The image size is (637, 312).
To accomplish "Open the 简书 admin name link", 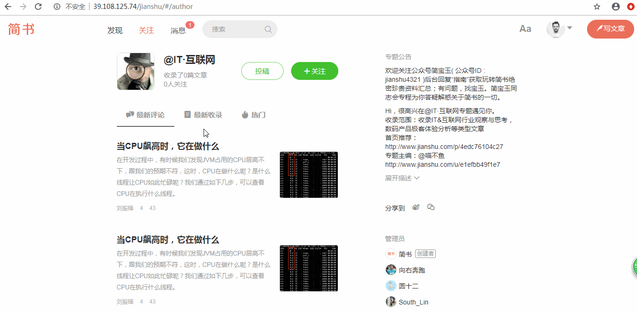I will coord(405,254).
